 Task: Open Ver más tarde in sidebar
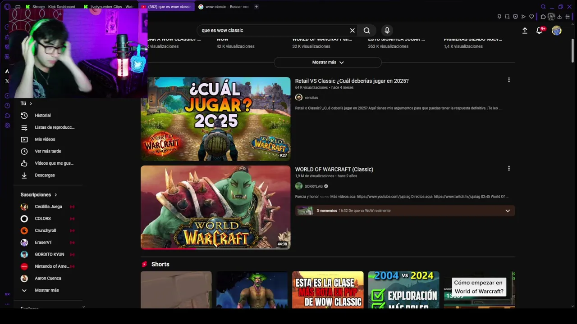tap(48, 151)
